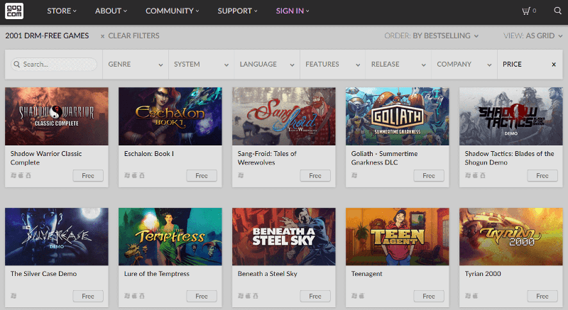
Task: Expand the GENRE filter dropdown
Action: click(136, 65)
